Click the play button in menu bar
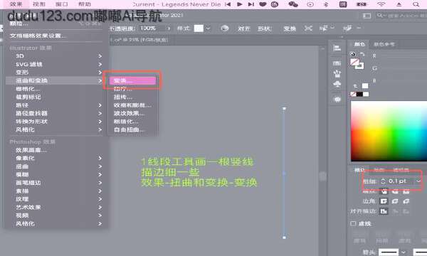Screen dimensions: 427x256 (240, 4)
